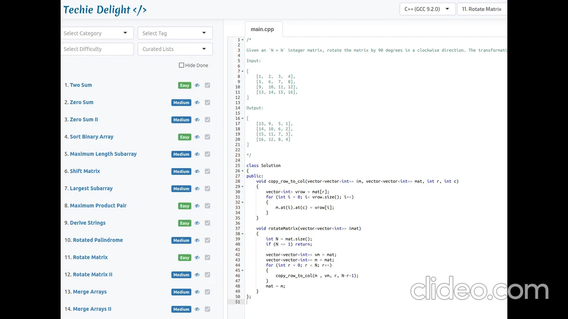Open the Zero Sum II problem
This screenshot has height=319, width=568.
click(84, 119)
